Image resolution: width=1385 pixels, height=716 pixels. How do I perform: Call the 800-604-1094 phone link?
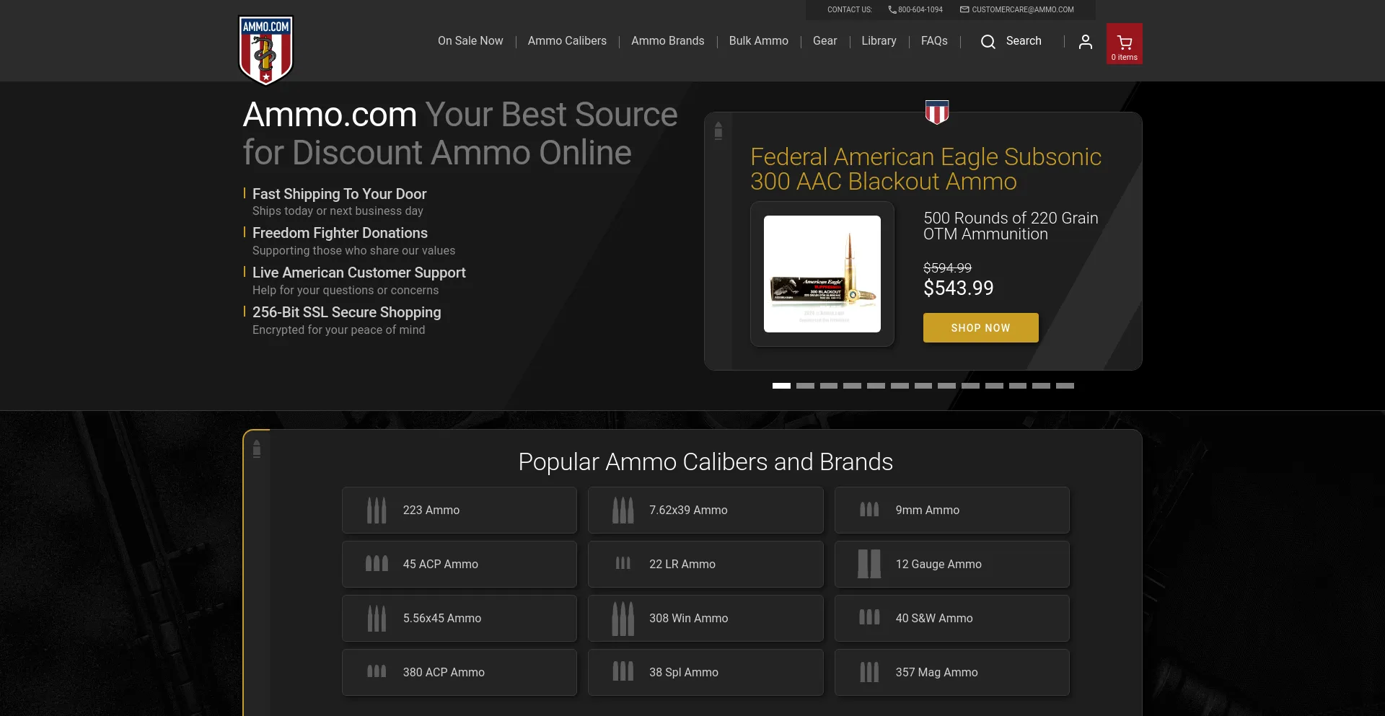[920, 9]
